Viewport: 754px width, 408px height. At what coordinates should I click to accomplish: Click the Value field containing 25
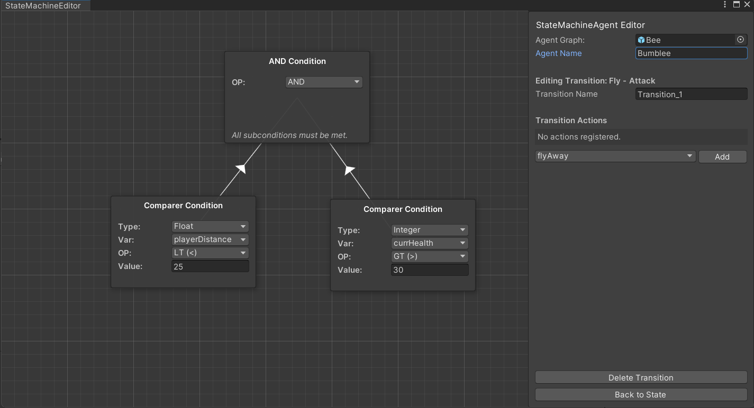pyautogui.click(x=210, y=266)
